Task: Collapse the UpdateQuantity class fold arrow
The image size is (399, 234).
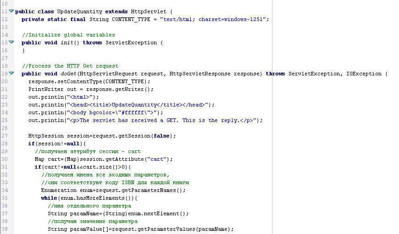Action: [11, 11]
